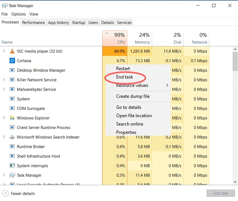
Task: Sort by the Network column header
Action: [196, 38]
